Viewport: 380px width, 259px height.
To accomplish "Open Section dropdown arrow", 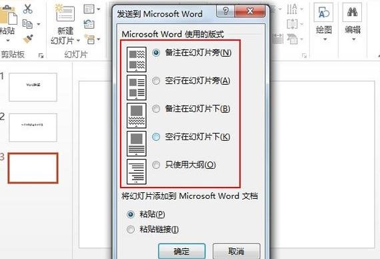I will tap(99, 39).
